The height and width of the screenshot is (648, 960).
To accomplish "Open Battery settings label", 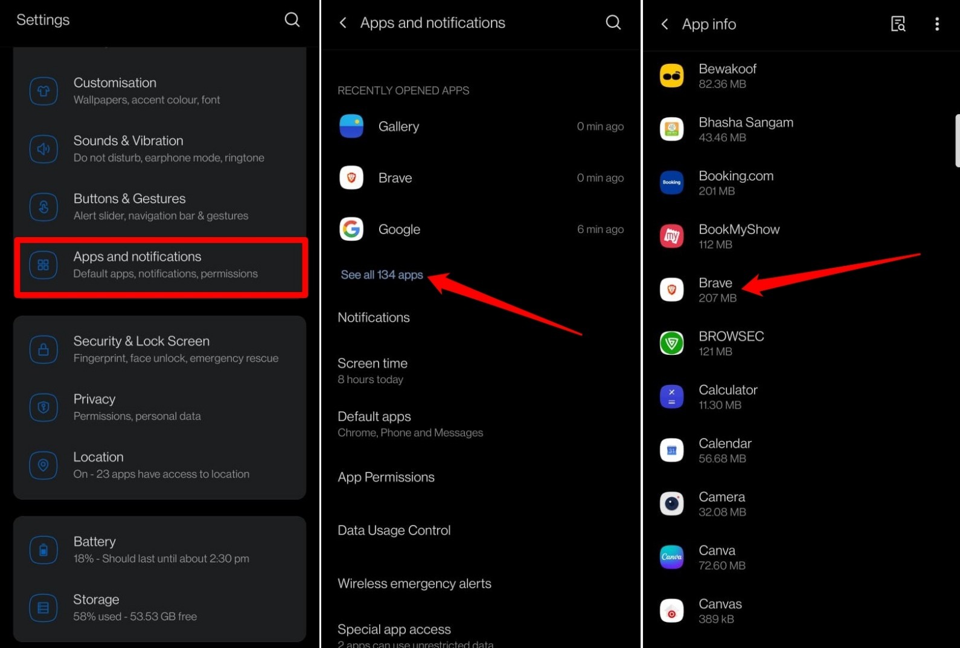I will tap(94, 541).
